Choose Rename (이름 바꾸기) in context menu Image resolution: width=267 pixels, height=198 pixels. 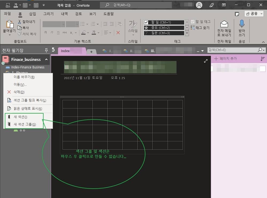coord(28,77)
